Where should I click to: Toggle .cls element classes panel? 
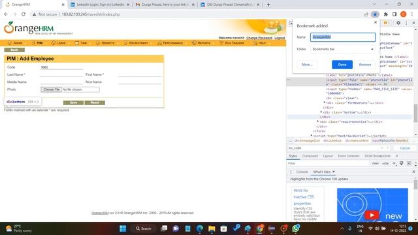pyautogui.click(x=385, y=163)
